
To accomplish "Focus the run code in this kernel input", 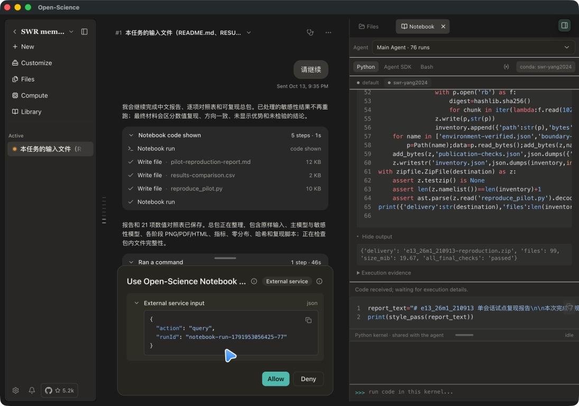I will [465, 392].
